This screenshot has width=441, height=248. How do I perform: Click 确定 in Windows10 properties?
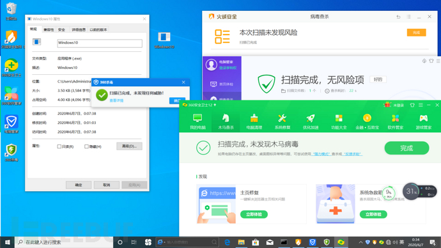pos(79,185)
